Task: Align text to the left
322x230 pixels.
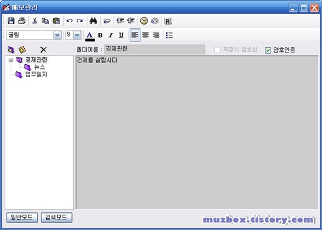Action: (135, 35)
